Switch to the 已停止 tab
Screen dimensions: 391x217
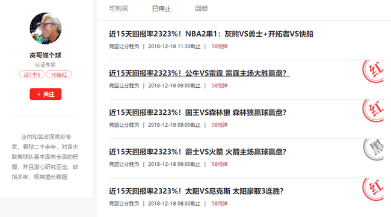pos(161,9)
